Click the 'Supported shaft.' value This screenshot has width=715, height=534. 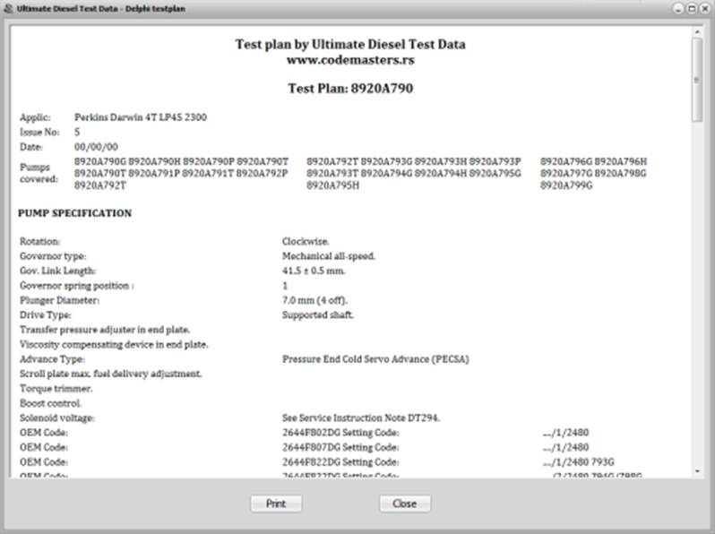[x=318, y=314]
